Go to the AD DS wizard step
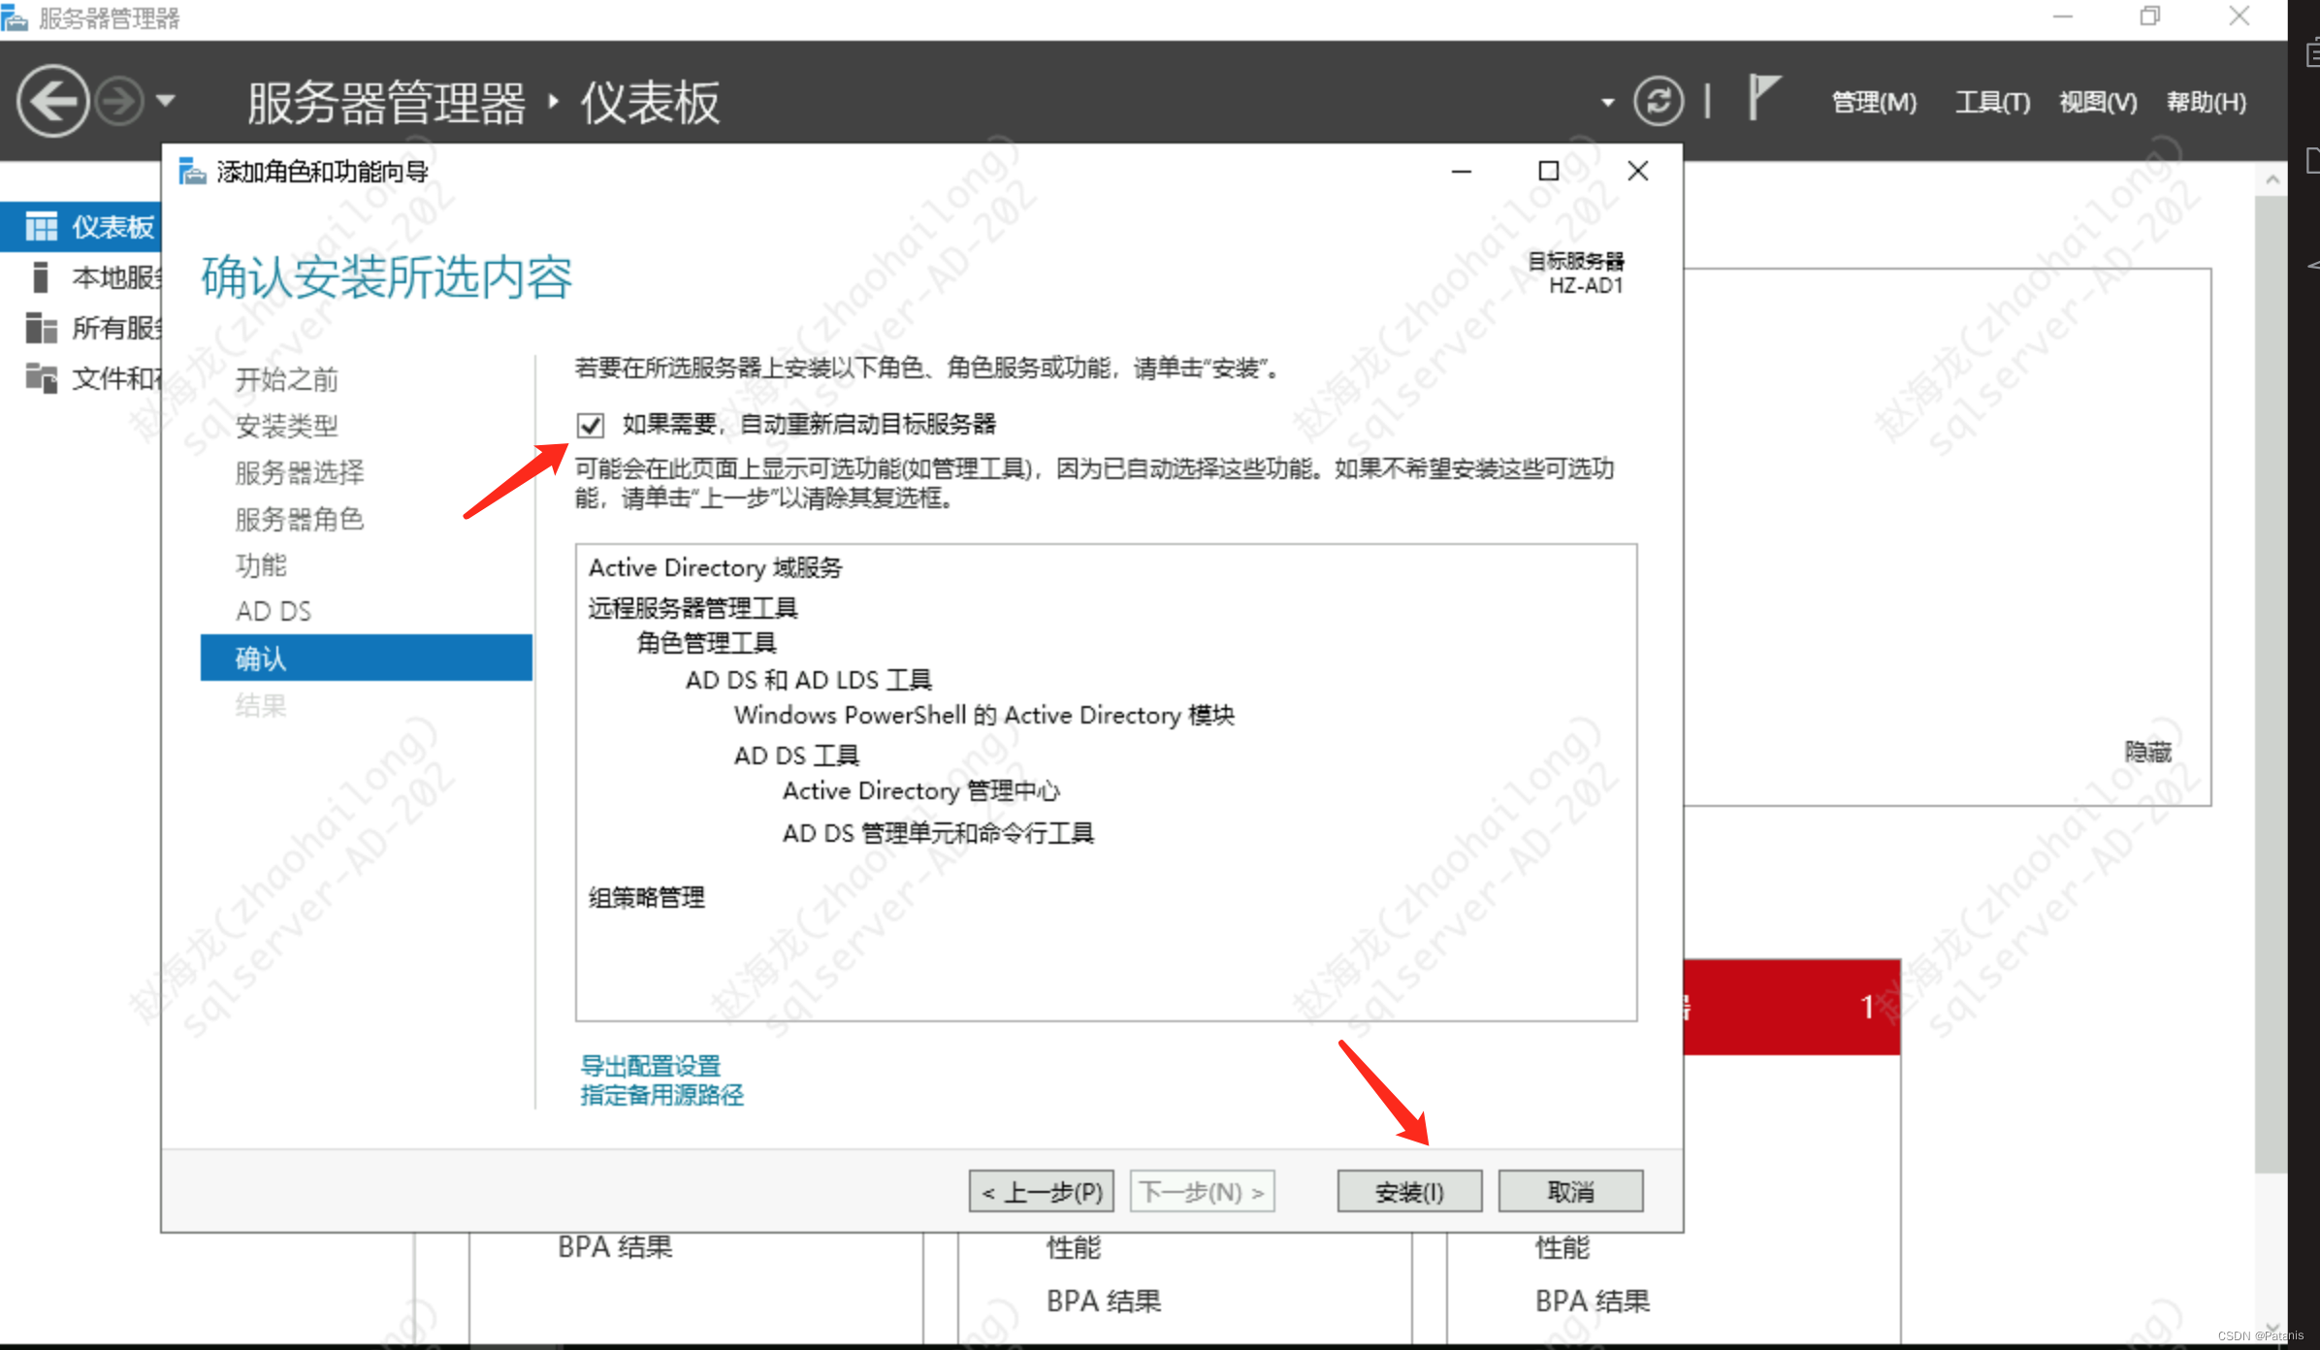The width and height of the screenshot is (2320, 1350). point(274,611)
